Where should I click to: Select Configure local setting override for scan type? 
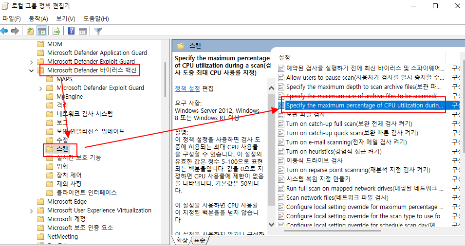pos(361,216)
